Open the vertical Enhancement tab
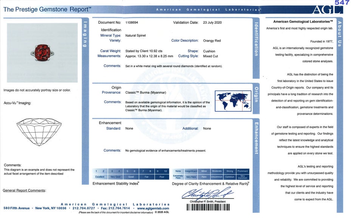This screenshot has height=218, width=351. click(256, 138)
